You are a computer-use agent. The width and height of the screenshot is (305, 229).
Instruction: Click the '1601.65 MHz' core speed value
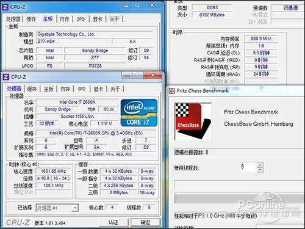point(53,171)
